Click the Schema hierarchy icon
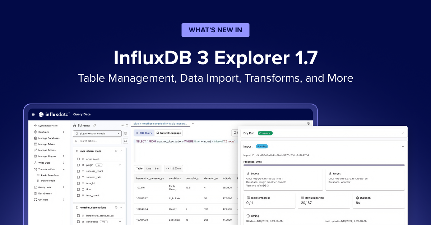Image resolution: width=431 pixels, height=225 pixels. (74, 125)
